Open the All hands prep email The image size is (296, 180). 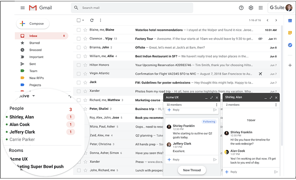click(x=145, y=144)
